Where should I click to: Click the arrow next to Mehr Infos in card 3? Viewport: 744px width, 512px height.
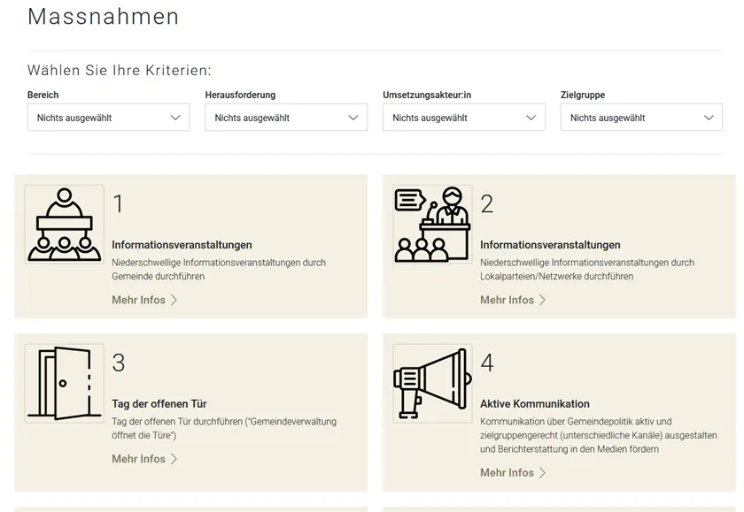174,459
